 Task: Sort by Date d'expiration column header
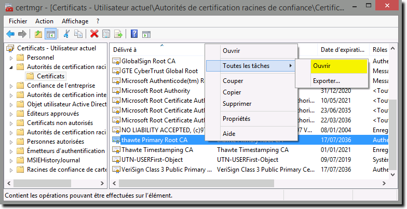(x=343, y=50)
